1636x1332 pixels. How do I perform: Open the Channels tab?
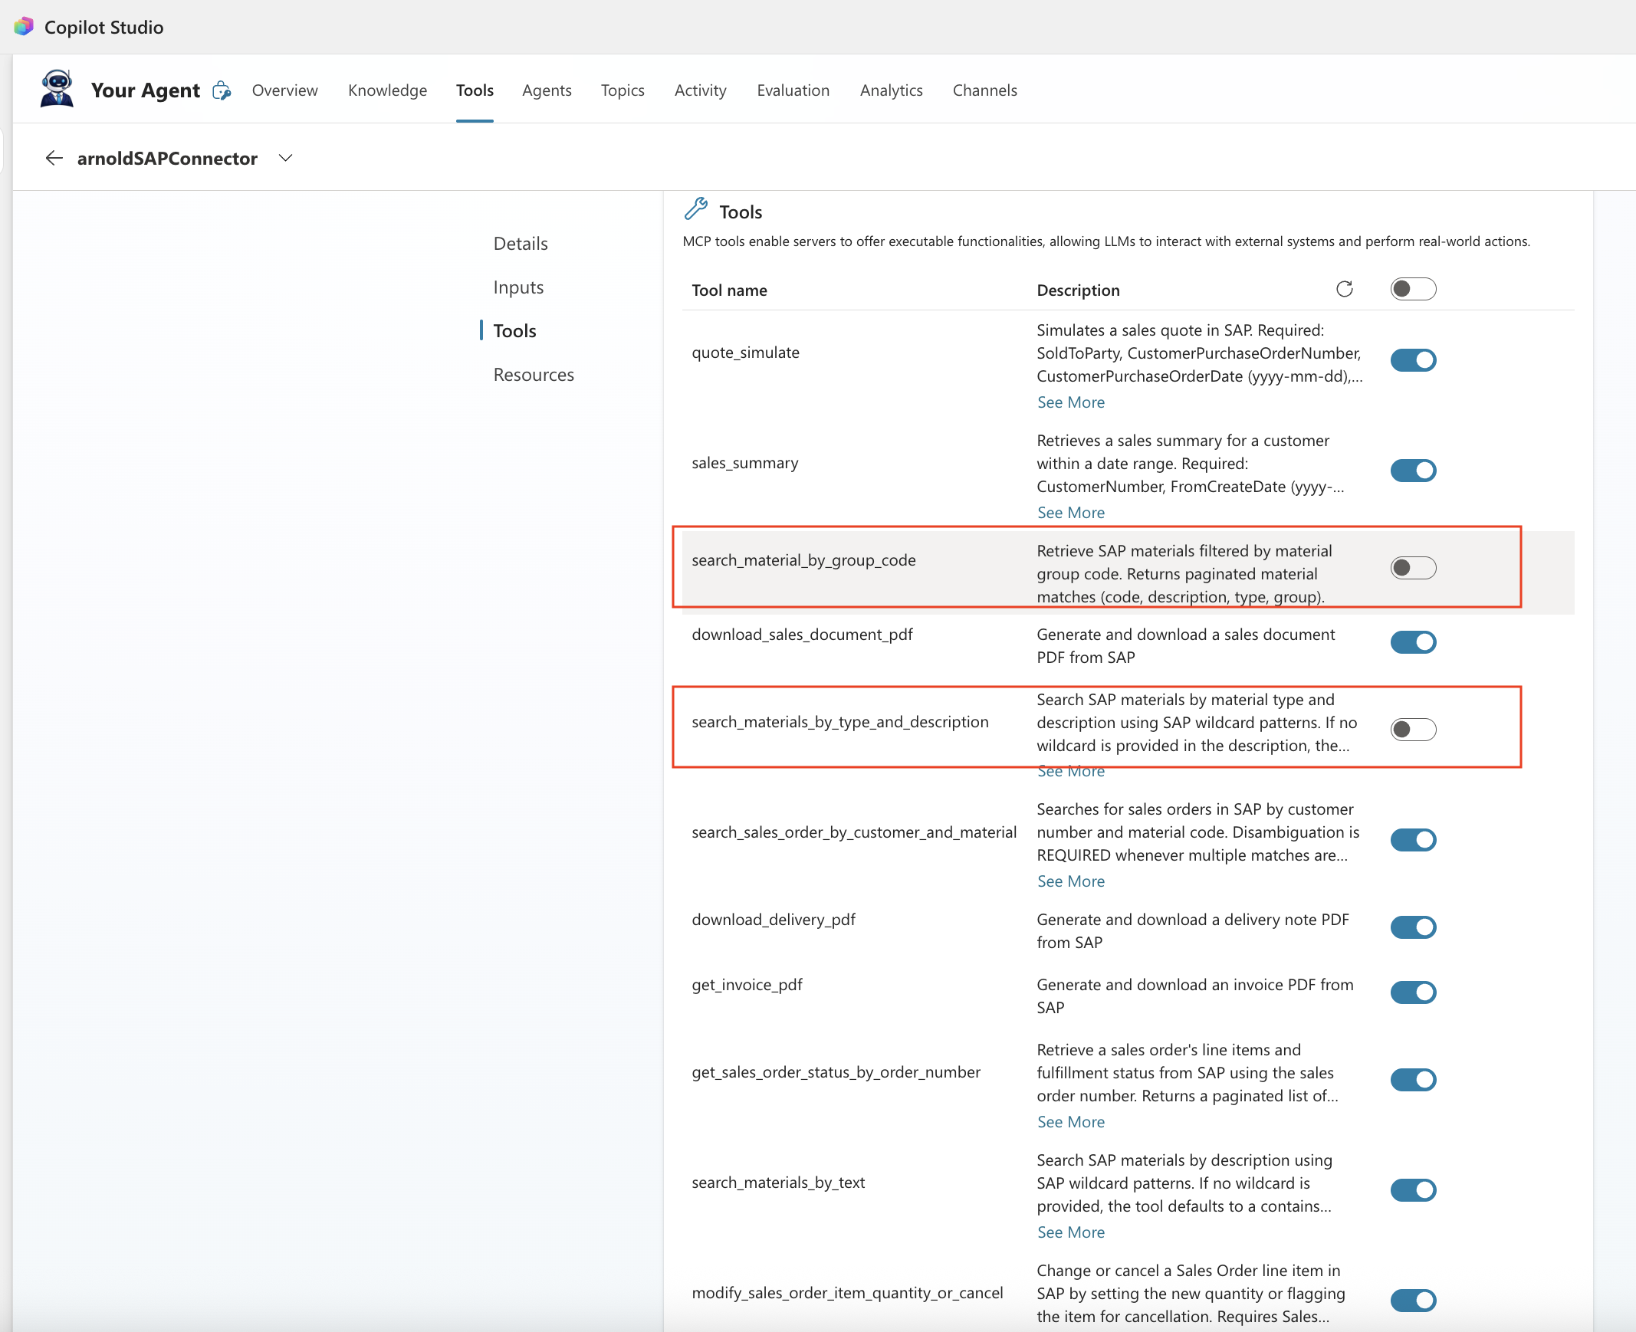click(x=984, y=90)
